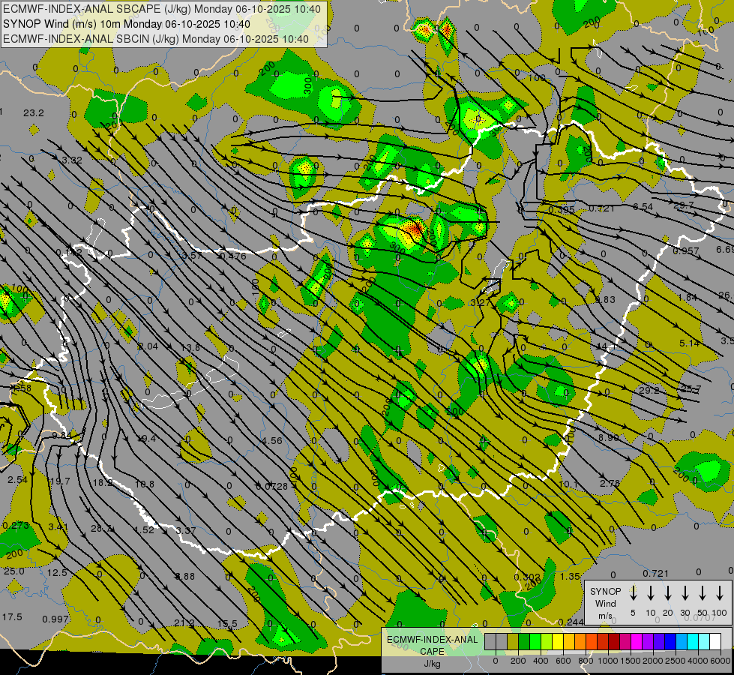Image resolution: width=734 pixels, height=675 pixels.
Task: Click the '0.395' value on the map
Action: (562, 209)
